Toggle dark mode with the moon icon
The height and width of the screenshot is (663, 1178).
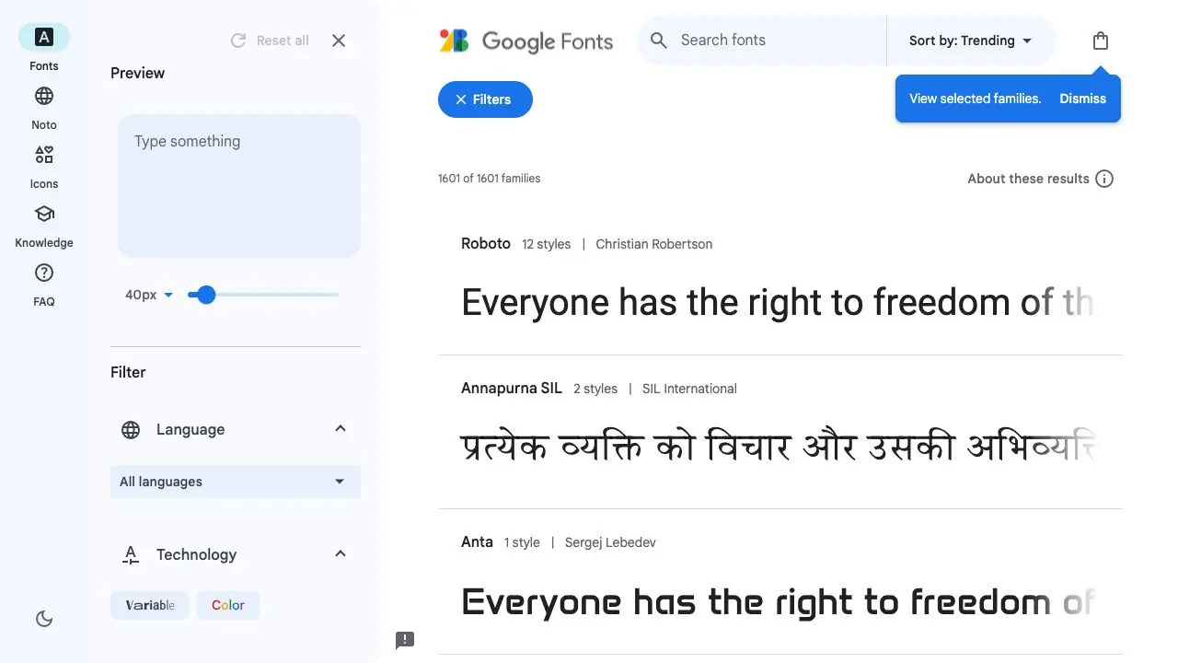[x=43, y=618]
